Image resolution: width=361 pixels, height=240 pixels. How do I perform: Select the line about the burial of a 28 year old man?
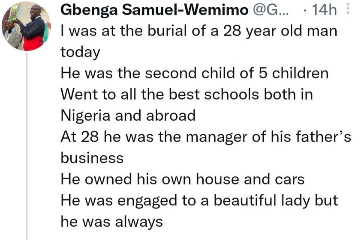click(x=199, y=31)
